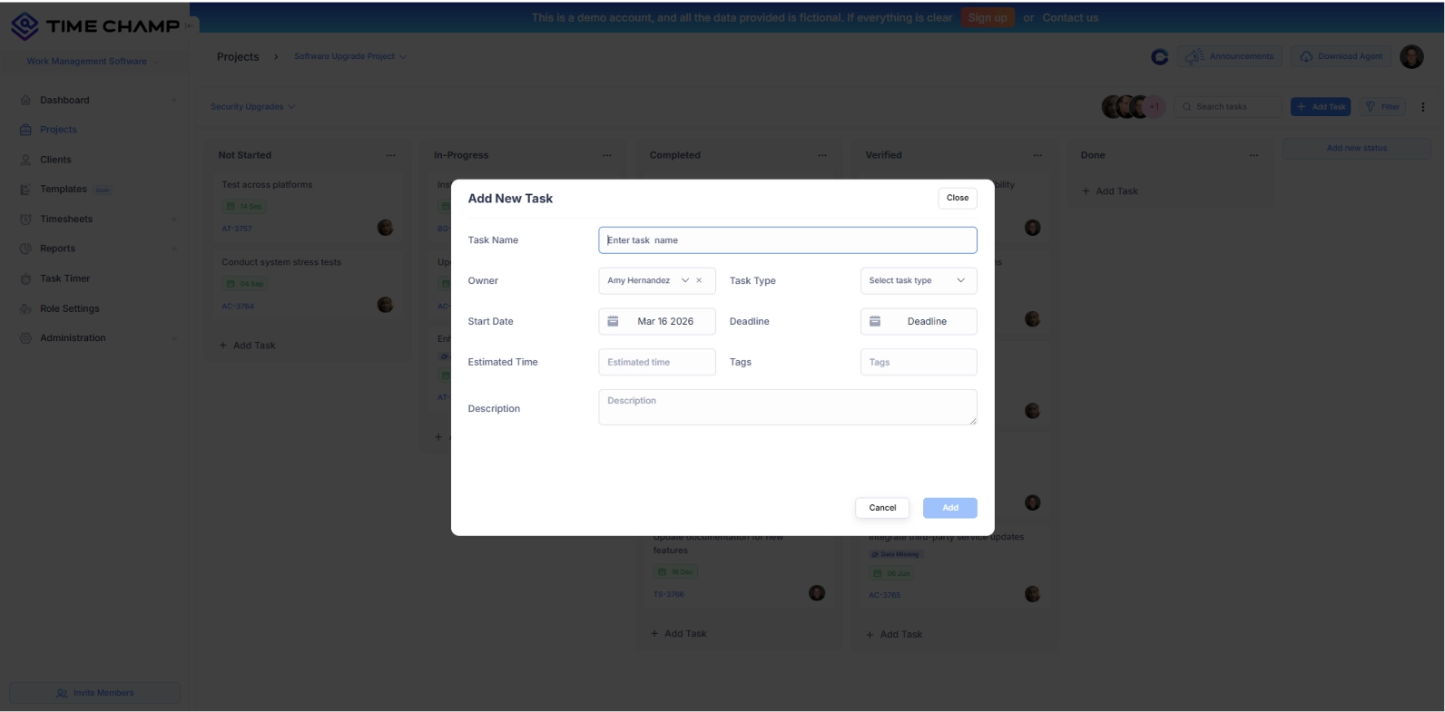This screenshot has height=712, width=1445.
Task: Open the Select task type dropdown
Action: 918,281
